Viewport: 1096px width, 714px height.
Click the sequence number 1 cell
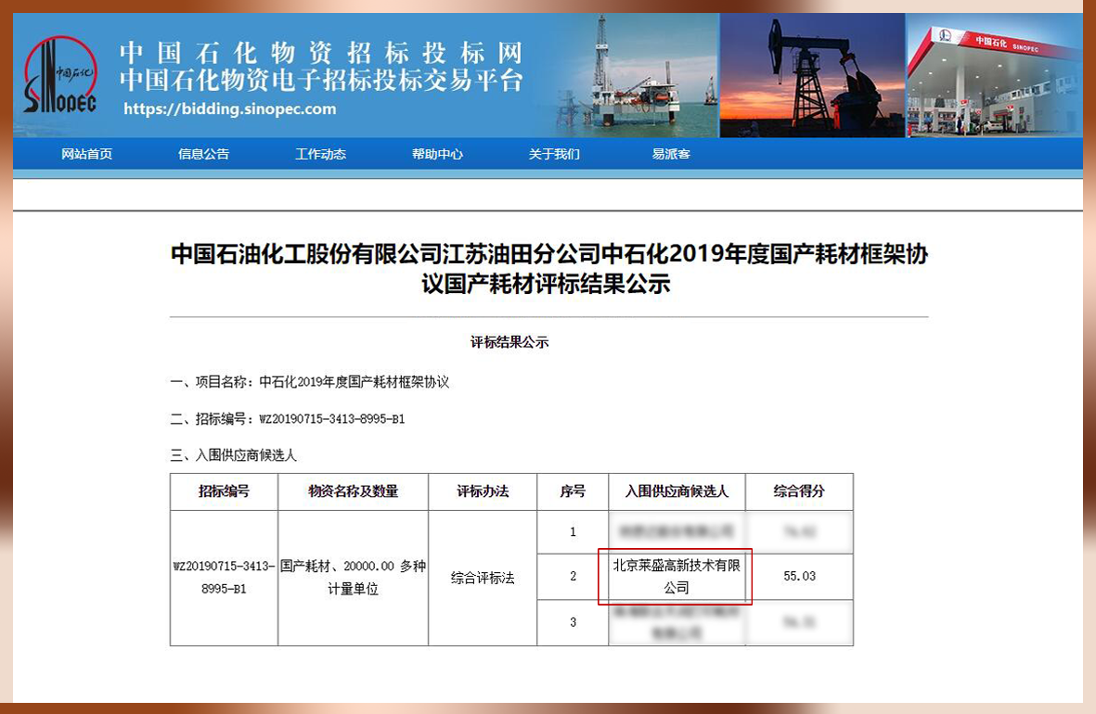[x=573, y=532]
